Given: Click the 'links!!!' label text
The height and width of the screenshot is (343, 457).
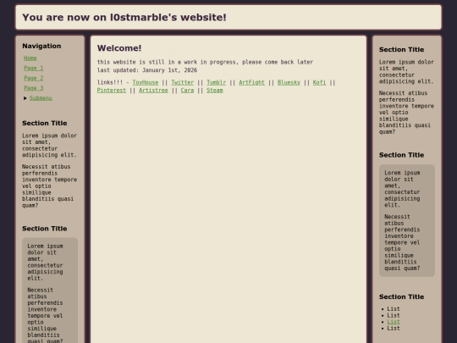Looking at the screenshot, I should point(110,82).
